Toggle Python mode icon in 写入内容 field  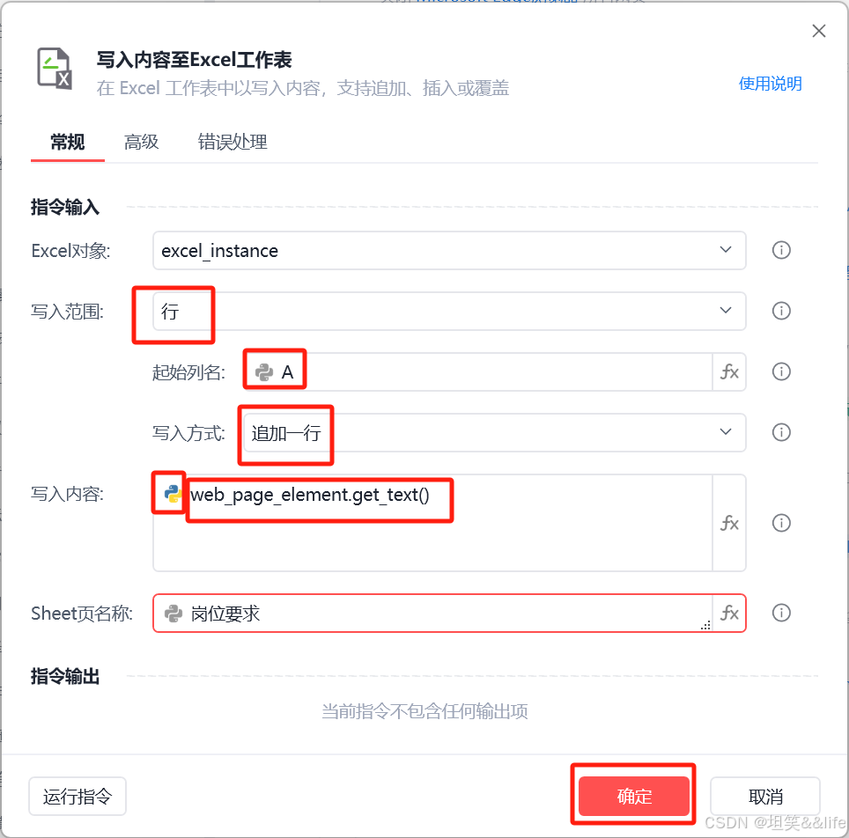click(173, 494)
